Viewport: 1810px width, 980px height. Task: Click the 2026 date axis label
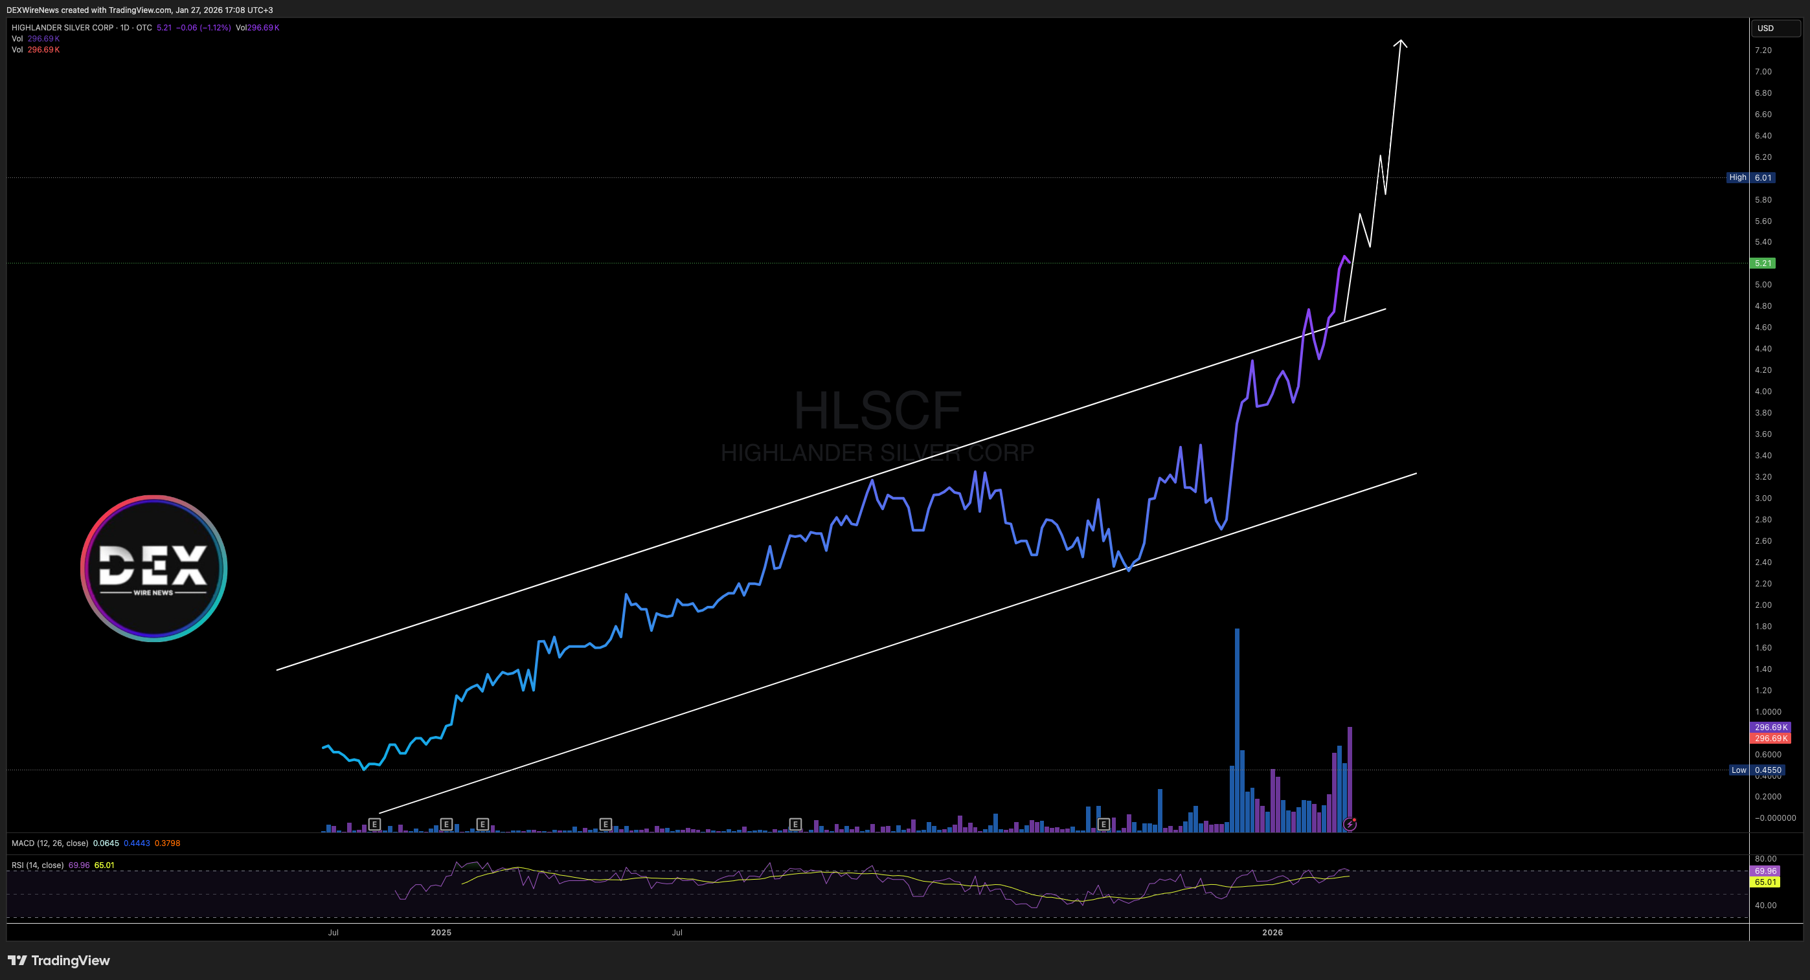point(1272,932)
